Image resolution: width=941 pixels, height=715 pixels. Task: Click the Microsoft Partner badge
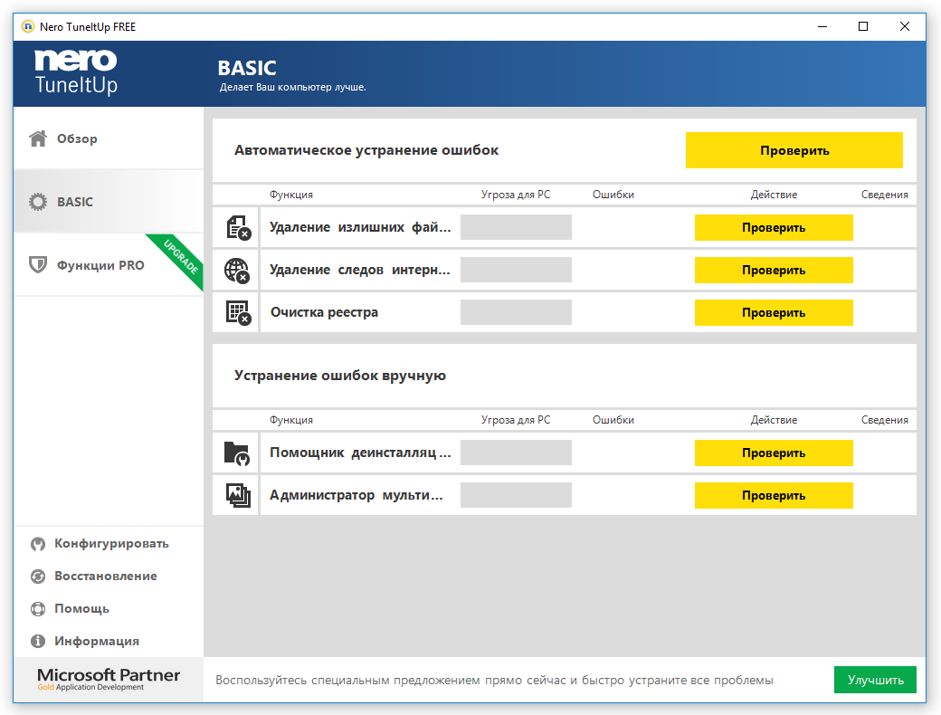point(108,680)
